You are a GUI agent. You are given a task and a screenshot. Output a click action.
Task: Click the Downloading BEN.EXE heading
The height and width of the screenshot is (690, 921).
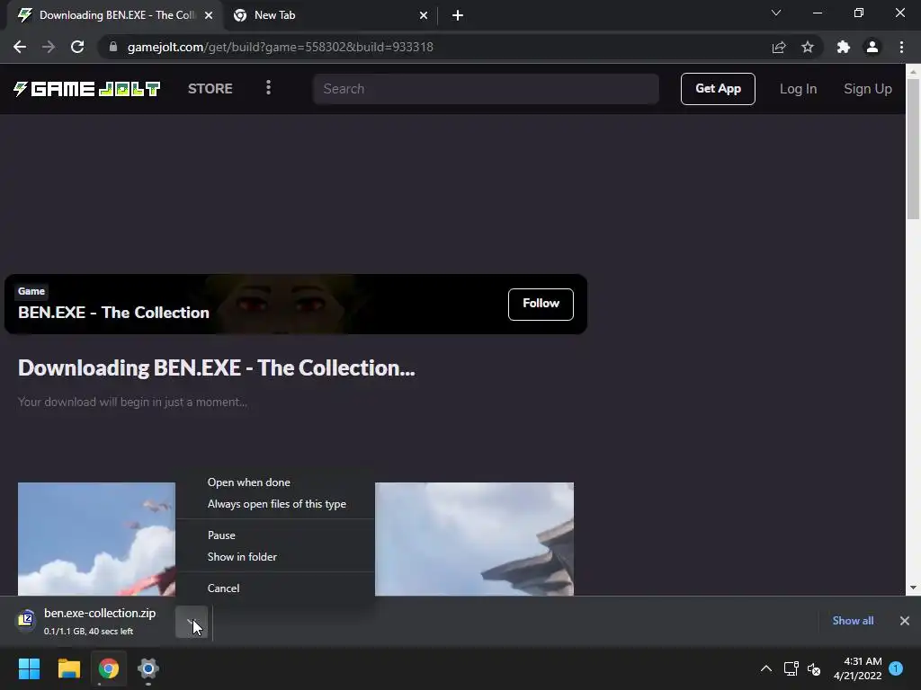click(216, 367)
